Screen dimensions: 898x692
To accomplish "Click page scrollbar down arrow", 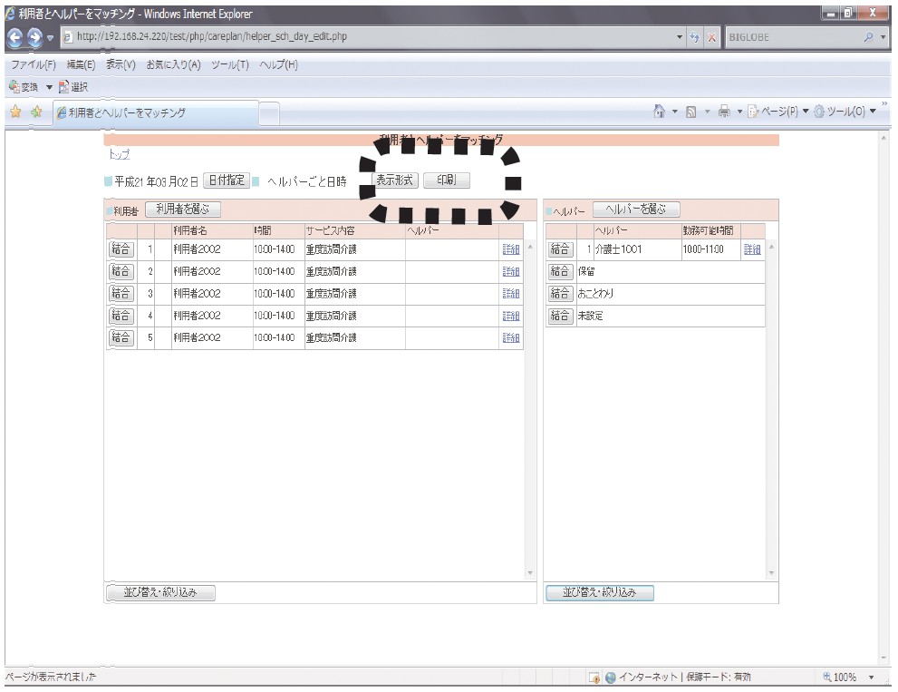I will [x=884, y=658].
